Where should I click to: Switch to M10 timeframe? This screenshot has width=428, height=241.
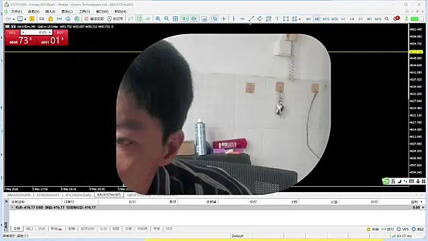pyautogui.click(x=378, y=19)
